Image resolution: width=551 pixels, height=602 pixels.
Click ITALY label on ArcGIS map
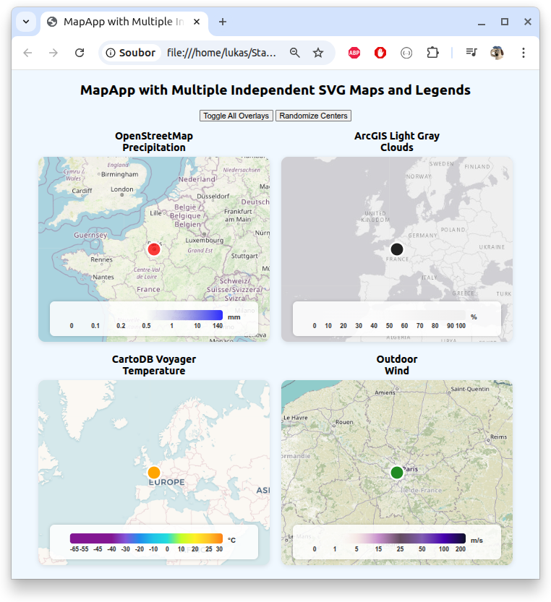coord(430,278)
